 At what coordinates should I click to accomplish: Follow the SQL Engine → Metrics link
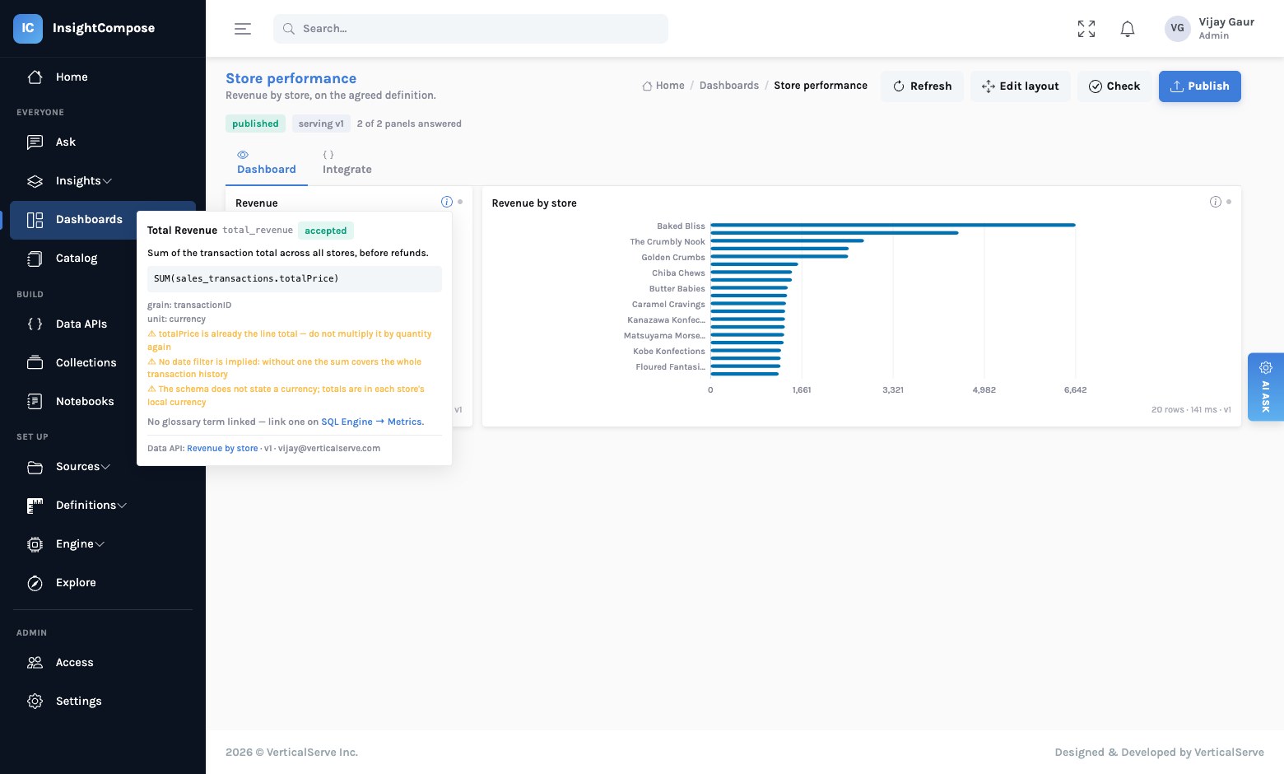click(372, 422)
